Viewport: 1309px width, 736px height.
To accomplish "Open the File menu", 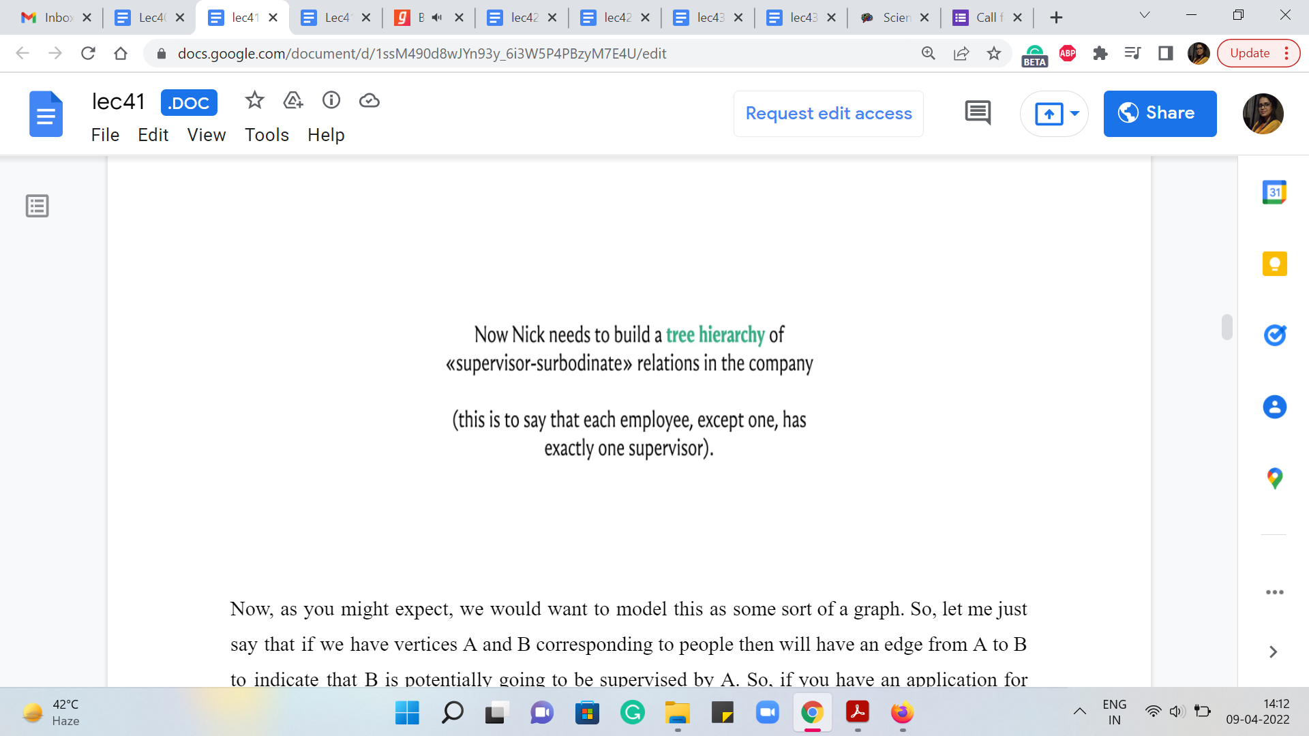I will 105,135.
